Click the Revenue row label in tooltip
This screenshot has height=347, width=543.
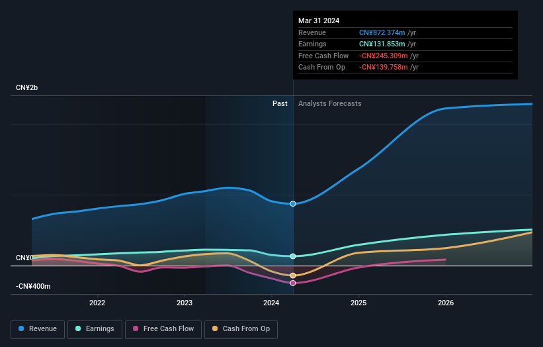click(312, 32)
